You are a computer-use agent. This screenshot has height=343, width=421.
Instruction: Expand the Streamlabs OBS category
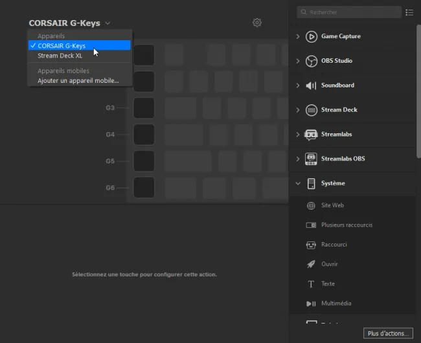[x=298, y=159]
